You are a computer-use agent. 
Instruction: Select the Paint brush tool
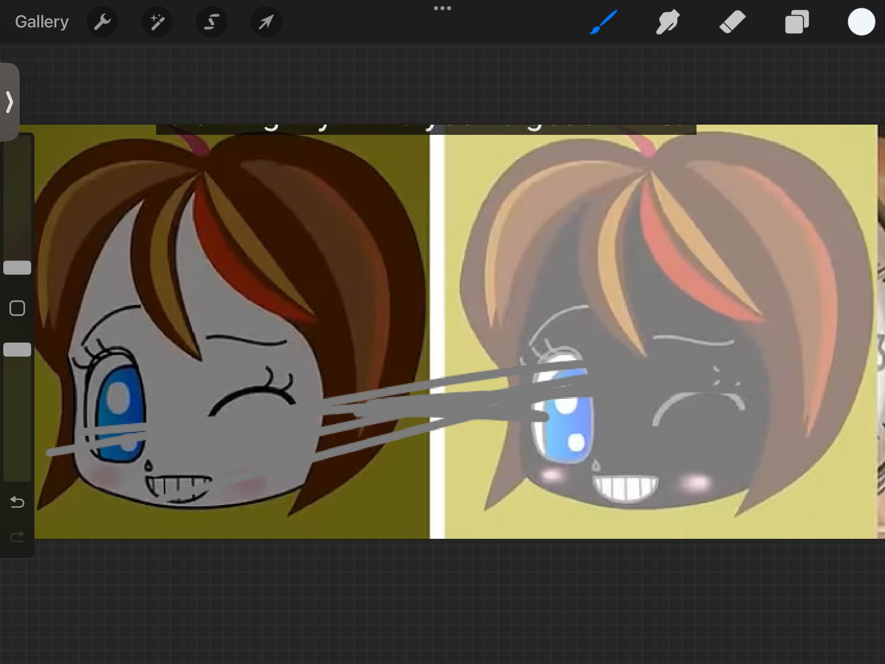(x=604, y=22)
